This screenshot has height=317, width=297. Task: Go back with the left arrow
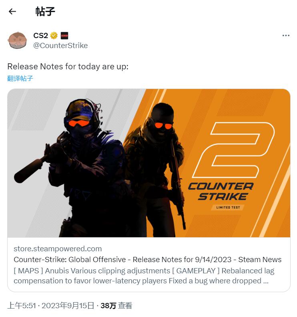(x=12, y=12)
